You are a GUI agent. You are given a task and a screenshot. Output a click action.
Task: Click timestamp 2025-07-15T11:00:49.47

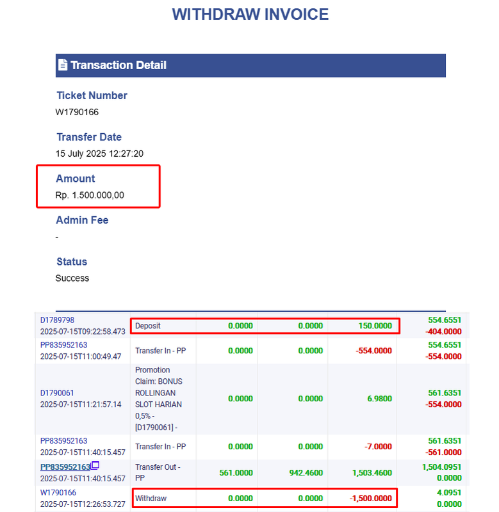click(81, 356)
